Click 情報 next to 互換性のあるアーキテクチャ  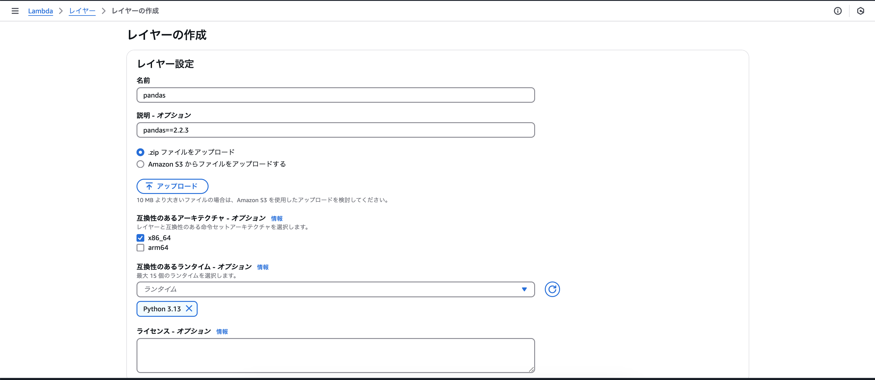[x=276, y=218]
